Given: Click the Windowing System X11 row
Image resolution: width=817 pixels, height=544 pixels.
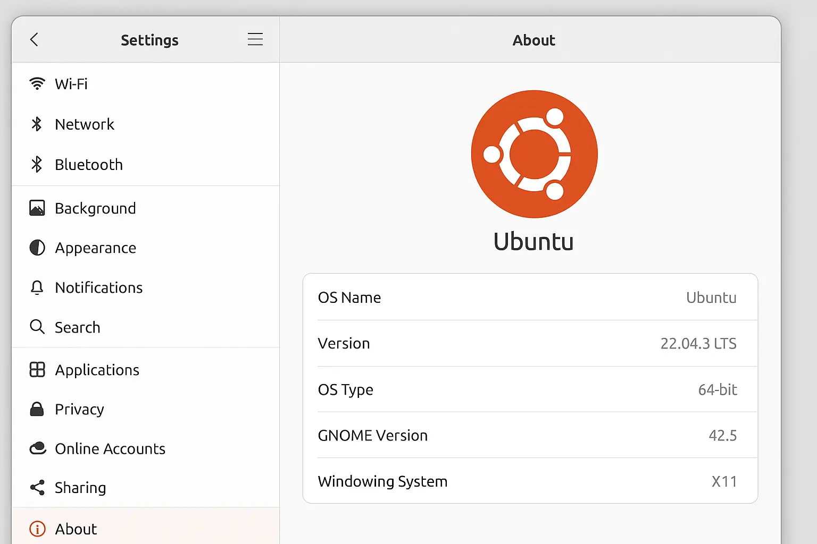Looking at the screenshot, I should (532, 481).
